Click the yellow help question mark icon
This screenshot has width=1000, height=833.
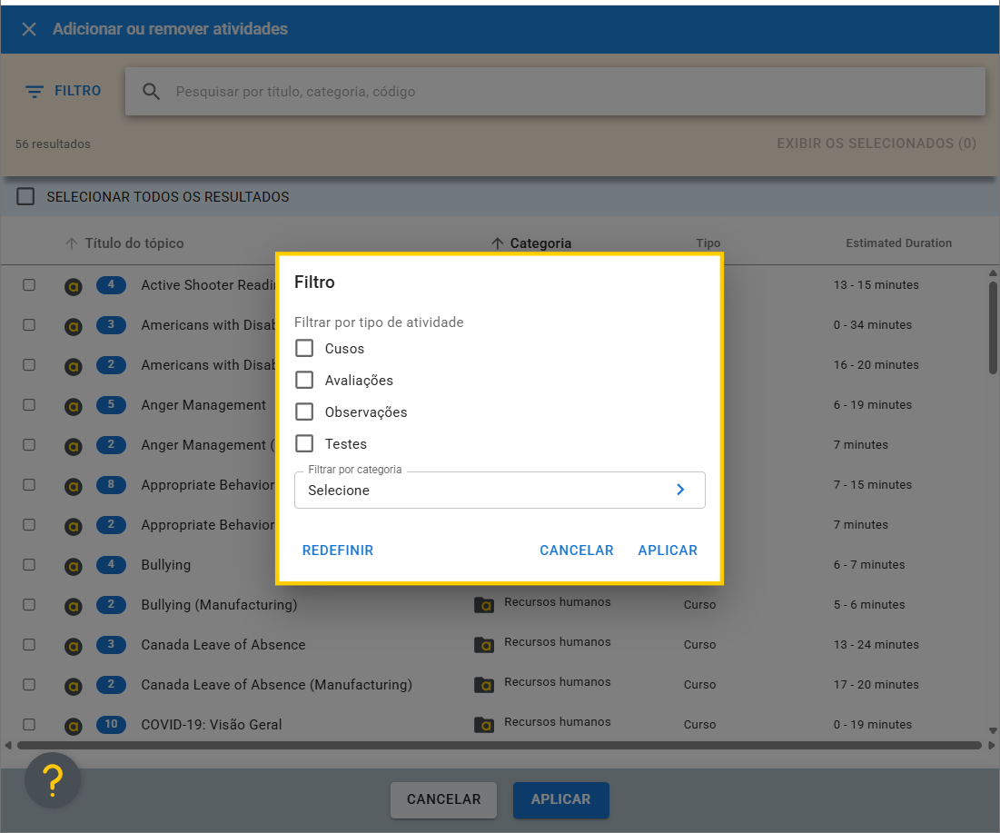[x=53, y=779]
